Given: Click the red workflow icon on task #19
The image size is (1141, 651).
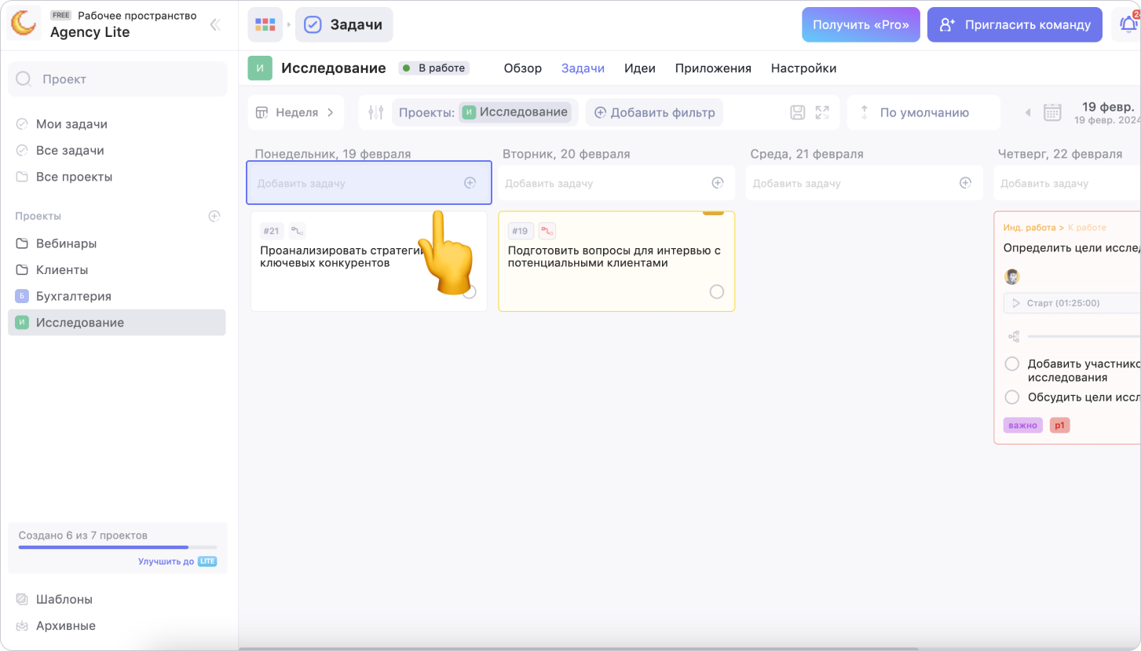Looking at the screenshot, I should pyautogui.click(x=547, y=231).
